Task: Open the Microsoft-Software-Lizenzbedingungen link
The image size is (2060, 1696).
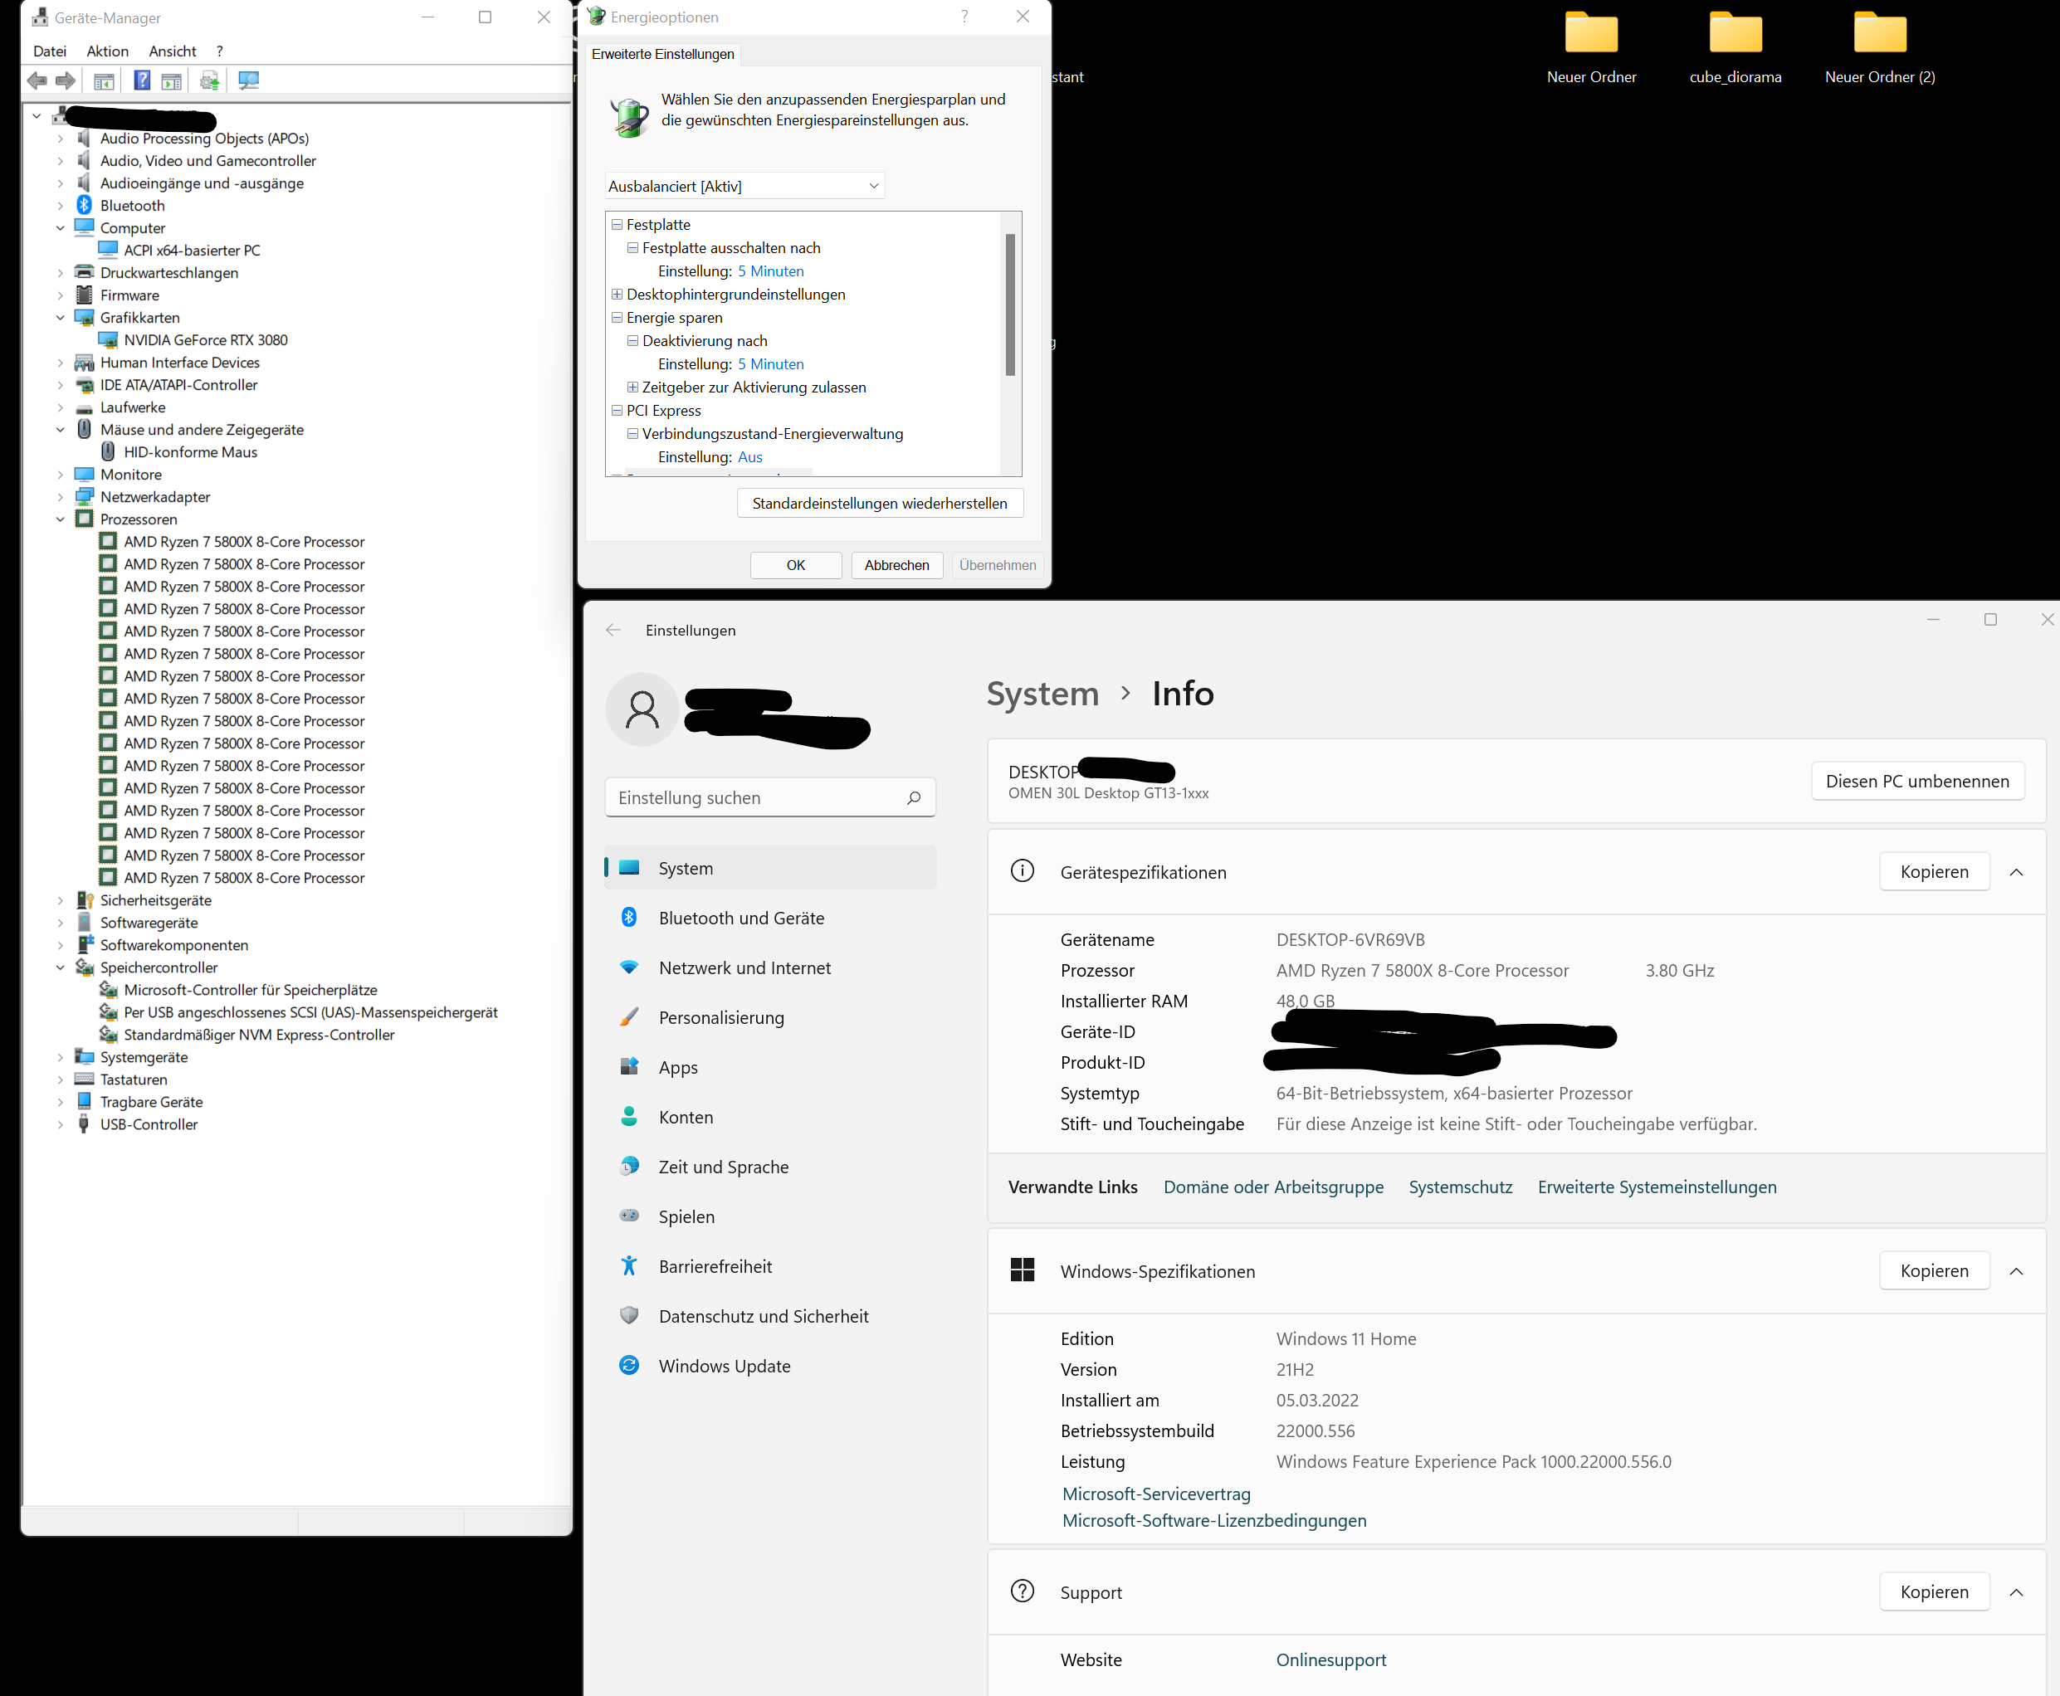Action: [x=1213, y=1520]
